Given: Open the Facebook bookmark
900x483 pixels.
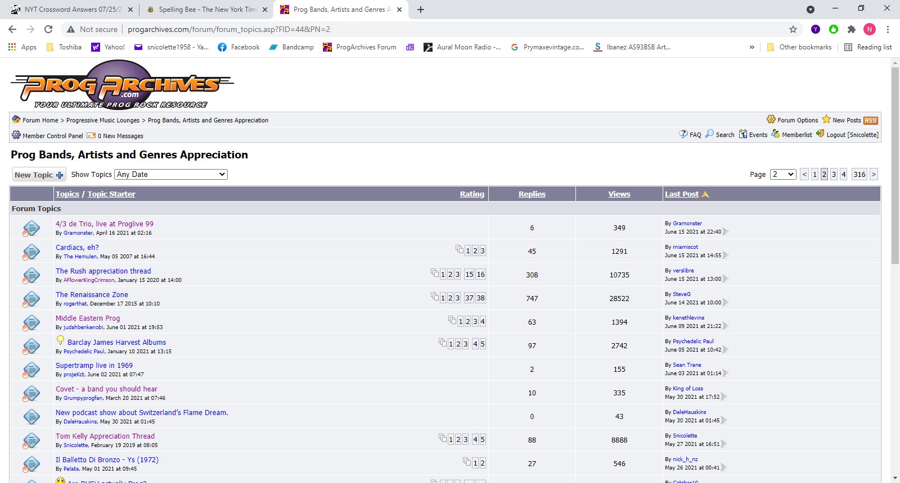Looking at the screenshot, I should (x=238, y=47).
